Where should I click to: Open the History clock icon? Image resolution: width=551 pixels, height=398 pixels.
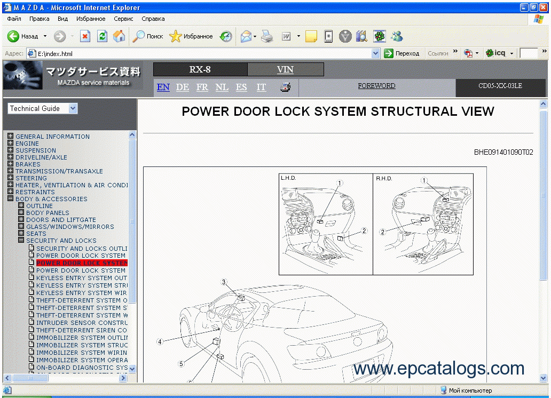(226, 36)
